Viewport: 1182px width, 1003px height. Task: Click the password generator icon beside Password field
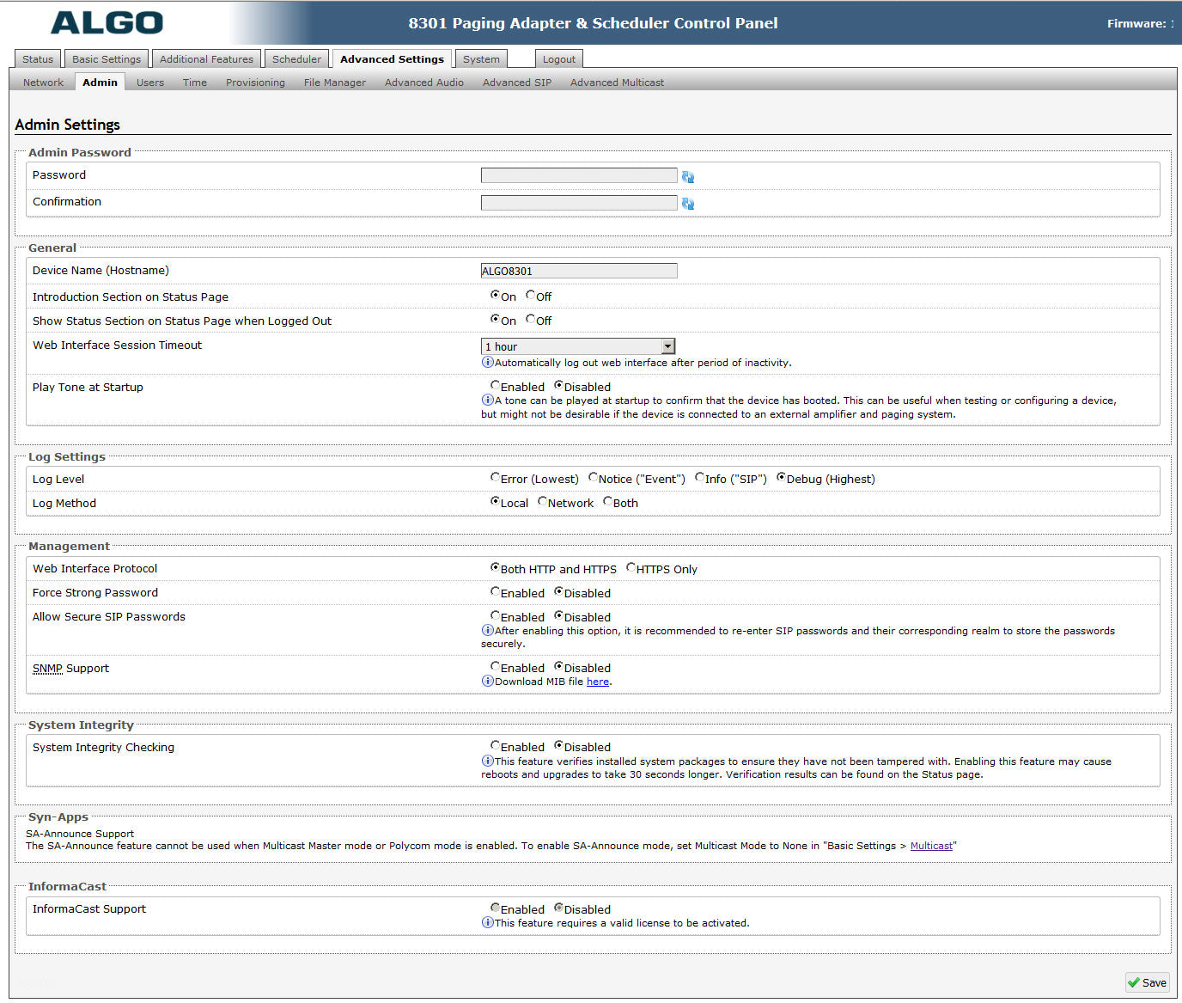tap(687, 176)
